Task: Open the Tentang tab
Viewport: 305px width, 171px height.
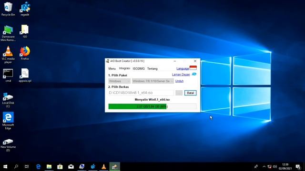Action: coord(152,68)
